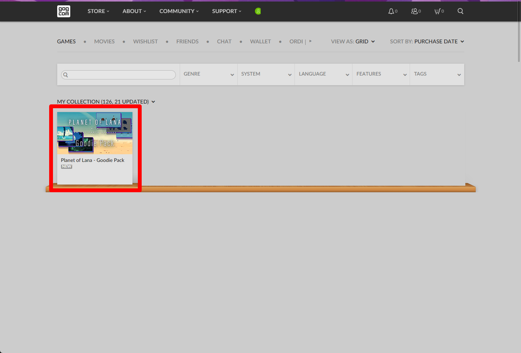Open the VIEW AS: GRID dropdown
The height and width of the screenshot is (353, 521).
pos(353,41)
